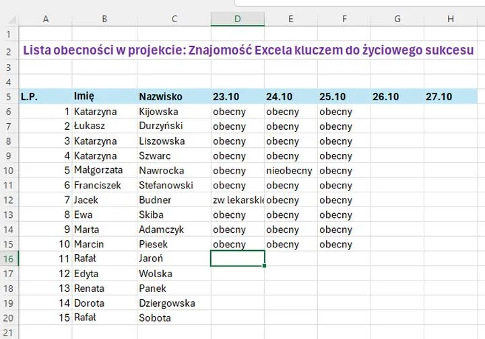Screen dimensions: 485x339
Task: Click the '25.10' date header
Action: pyautogui.click(x=344, y=97)
